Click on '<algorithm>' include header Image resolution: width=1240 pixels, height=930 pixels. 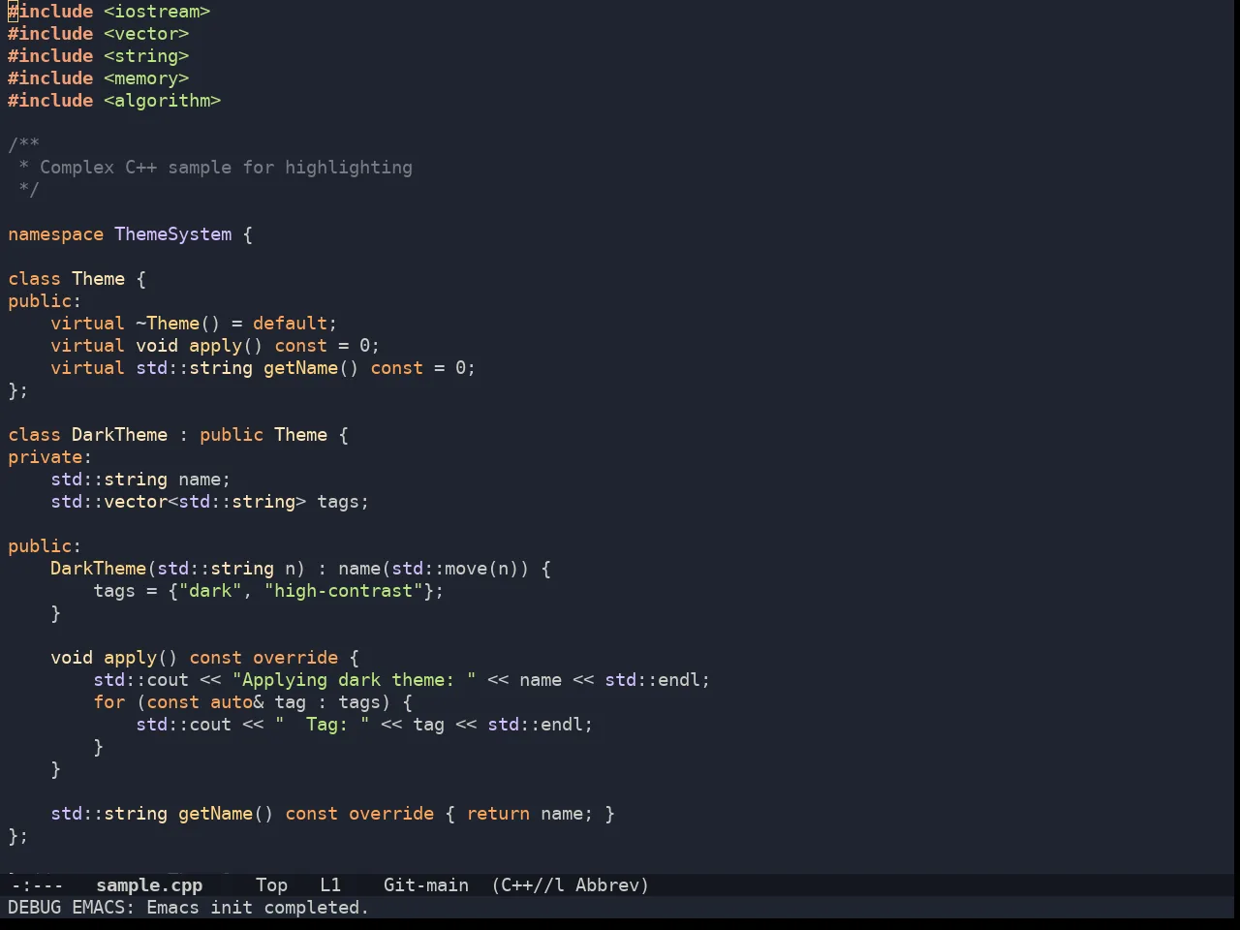coord(163,101)
